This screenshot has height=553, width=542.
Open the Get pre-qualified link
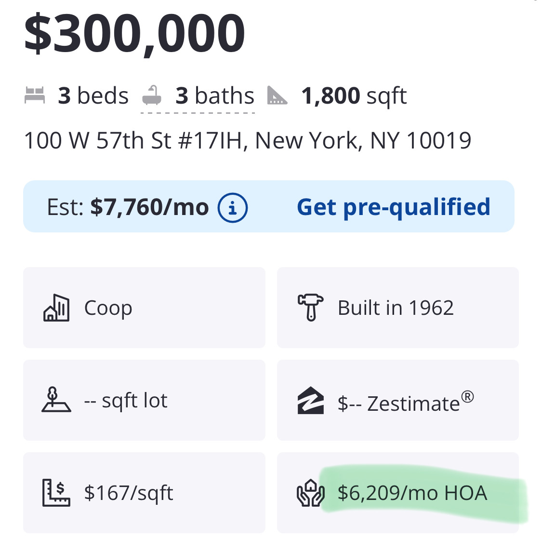393,207
